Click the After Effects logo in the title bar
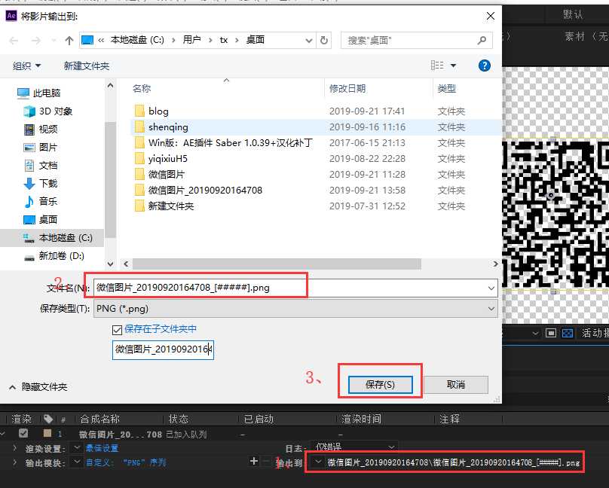The image size is (609, 488). click(x=11, y=16)
